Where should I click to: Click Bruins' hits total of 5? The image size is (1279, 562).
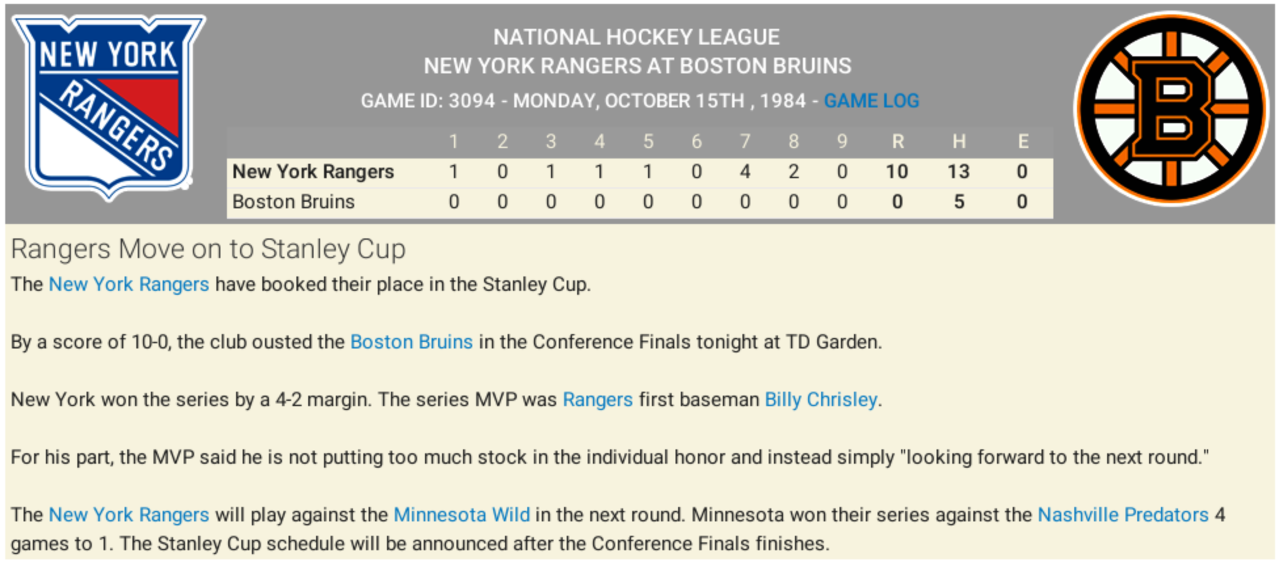click(959, 202)
